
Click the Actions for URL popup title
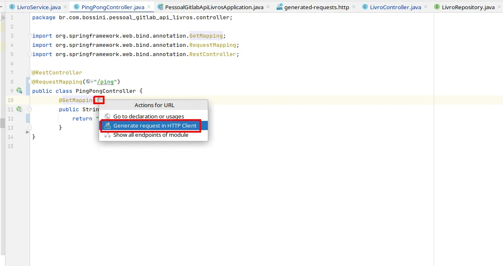tap(154, 105)
